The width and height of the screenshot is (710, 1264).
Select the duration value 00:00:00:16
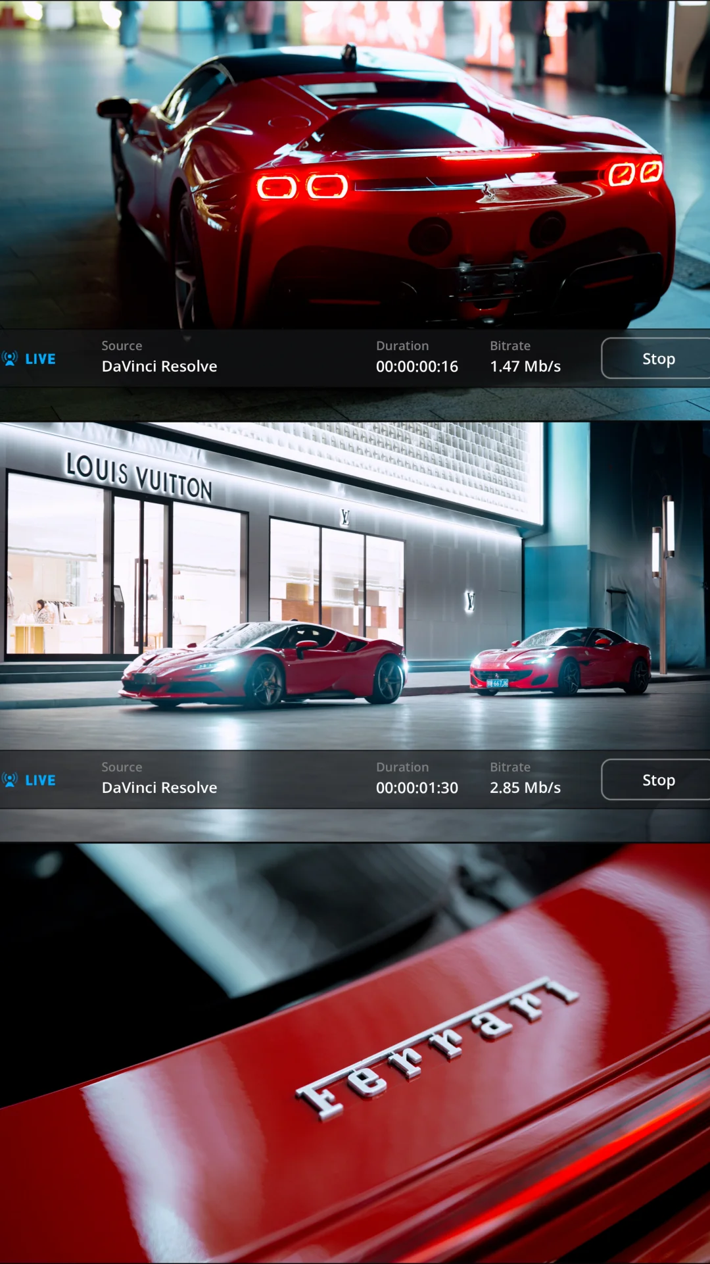pos(417,367)
